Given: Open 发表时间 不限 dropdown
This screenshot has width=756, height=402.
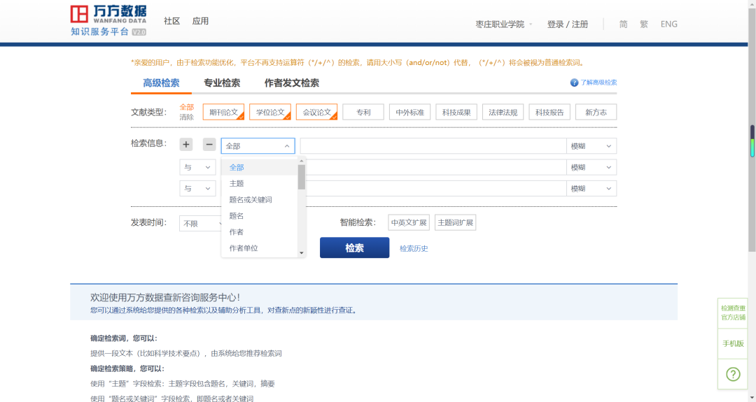Looking at the screenshot, I should click(200, 224).
